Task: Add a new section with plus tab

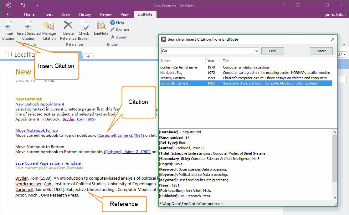Action: (x=88, y=56)
